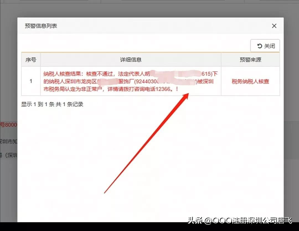Screen dimensions: 299x231
Task: Select the 详细信息 column header
Action: (x=131, y=60)
